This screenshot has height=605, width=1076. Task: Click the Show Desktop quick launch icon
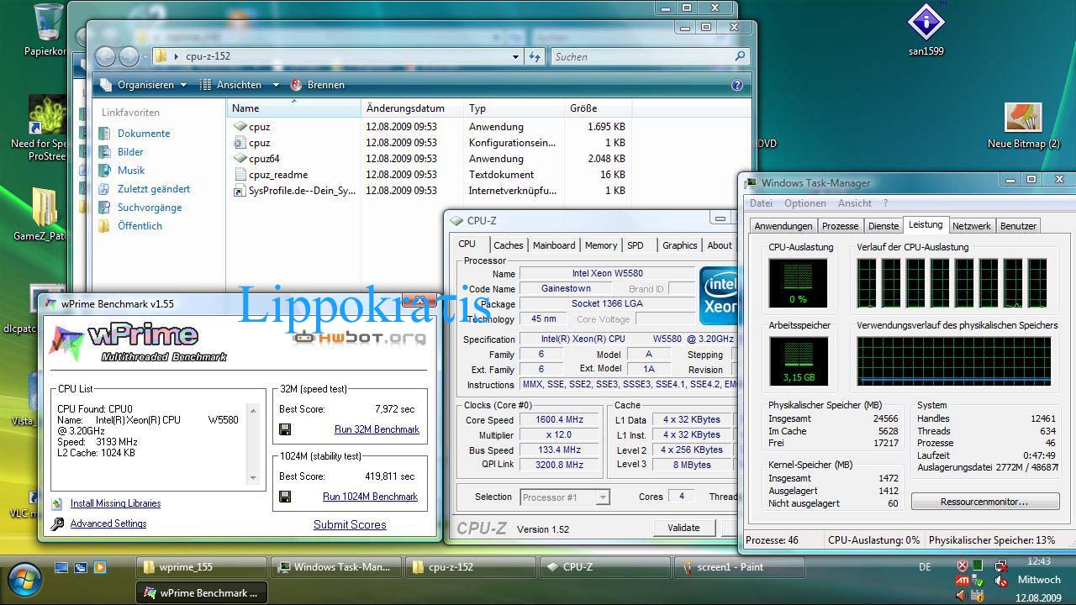pyautogui.click(x=61, y=567)
